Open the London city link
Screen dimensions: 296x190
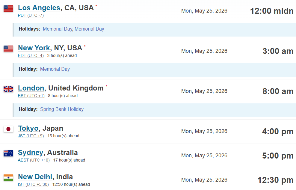coord(31,88)
